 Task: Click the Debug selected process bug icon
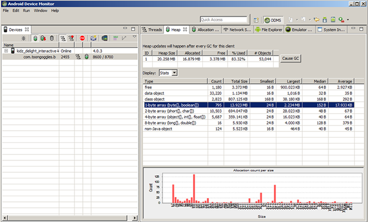tap(24, 38)
